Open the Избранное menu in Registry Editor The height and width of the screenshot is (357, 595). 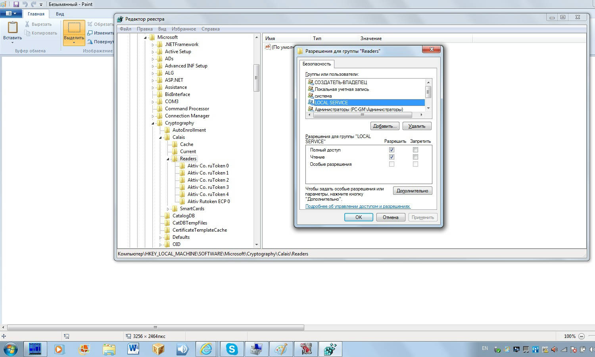coord(184,29)
